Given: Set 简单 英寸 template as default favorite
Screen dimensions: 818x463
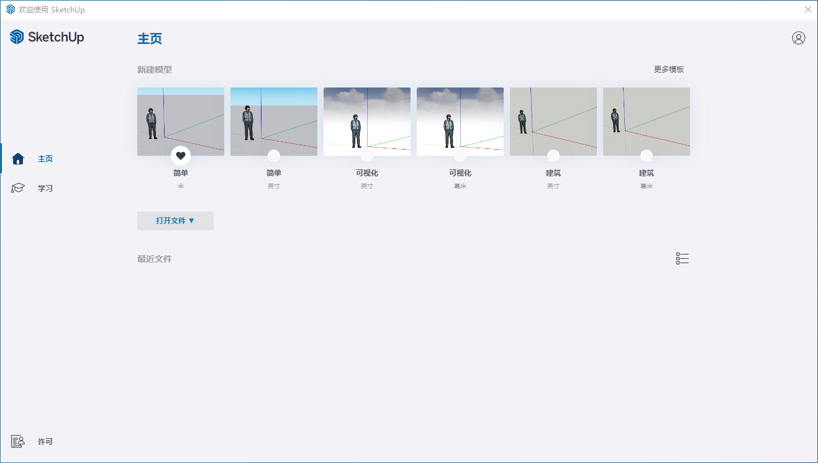Looking at the screenshot, I should 274,156.
